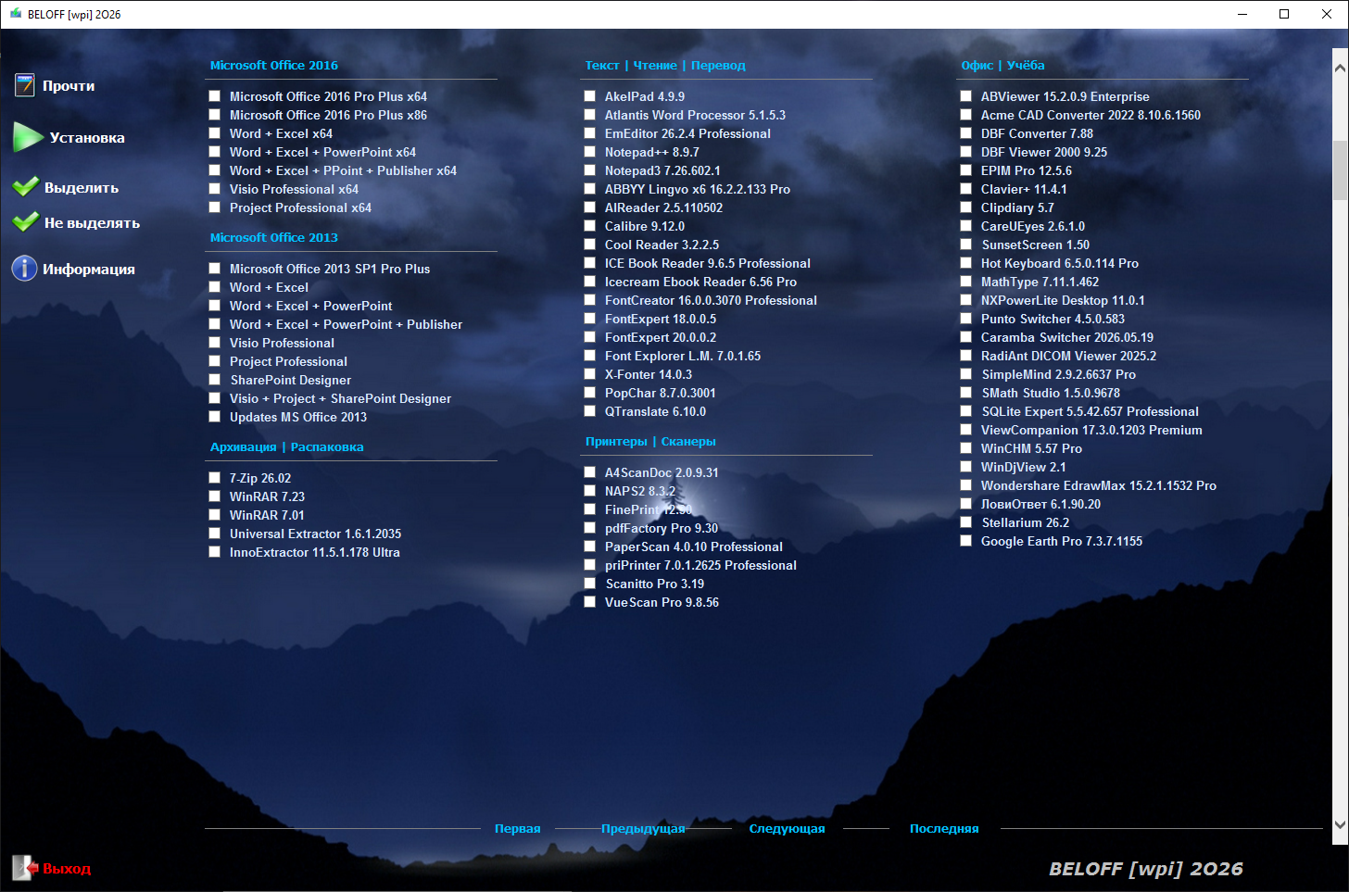Enable Microsoft Office 2013 SP1 Pro Plus
The width and height of the screenshot is (1349, 892).
[x=215, y=269]
